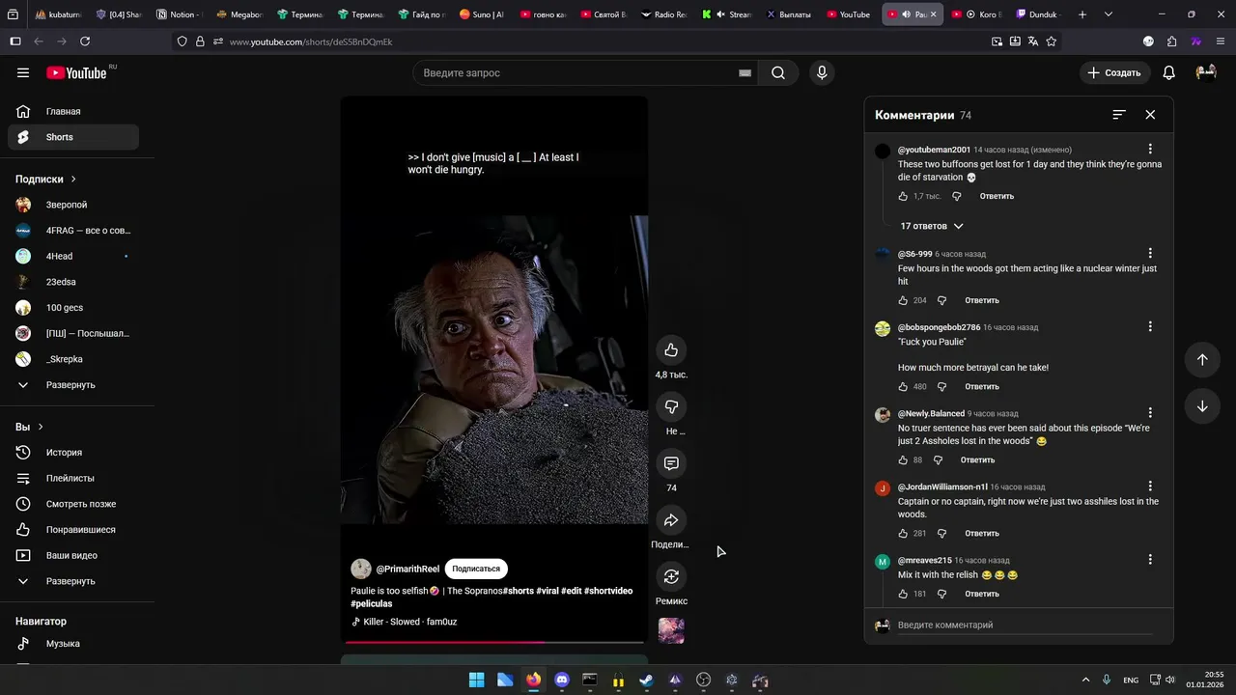Open the browser tabs list dropdown
1236x695 pixels.
pos(1109,14)
